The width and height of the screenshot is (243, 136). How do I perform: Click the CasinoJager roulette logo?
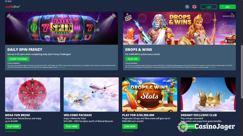pyautogui.click(x=183, y=127)
